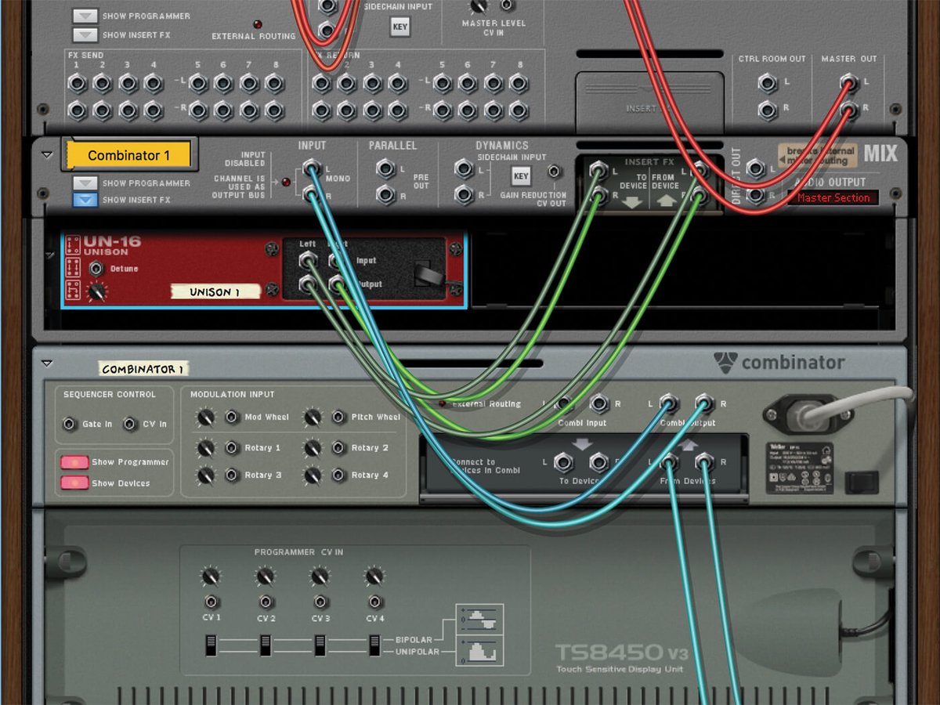Click the Rotary 4 modulation input jack
Screen dimensions: 940x705
click(x=338, y=474)
